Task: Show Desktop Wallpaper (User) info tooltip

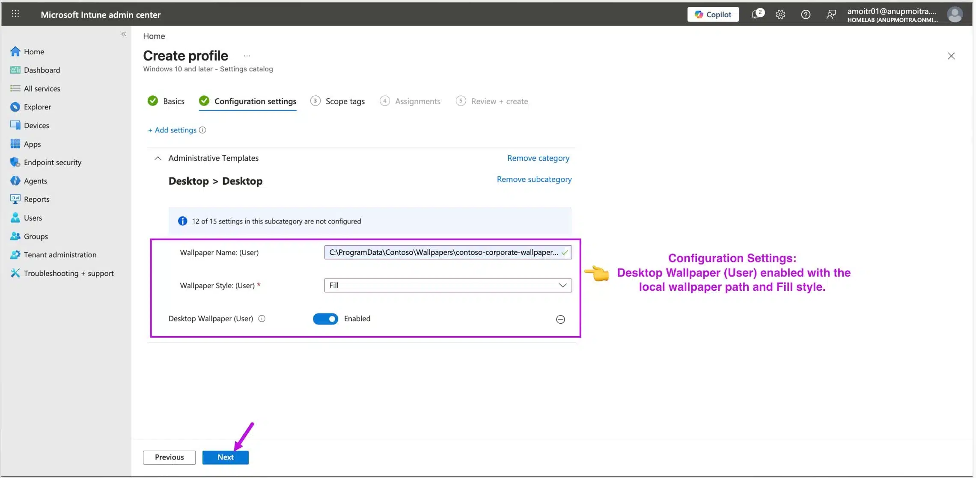Action: click(262, 319)
